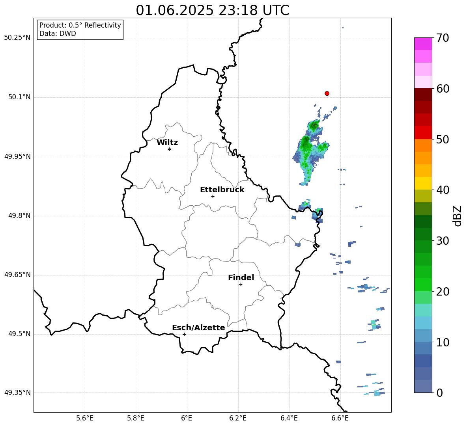Click the red station marker dot

pos(327,93)
